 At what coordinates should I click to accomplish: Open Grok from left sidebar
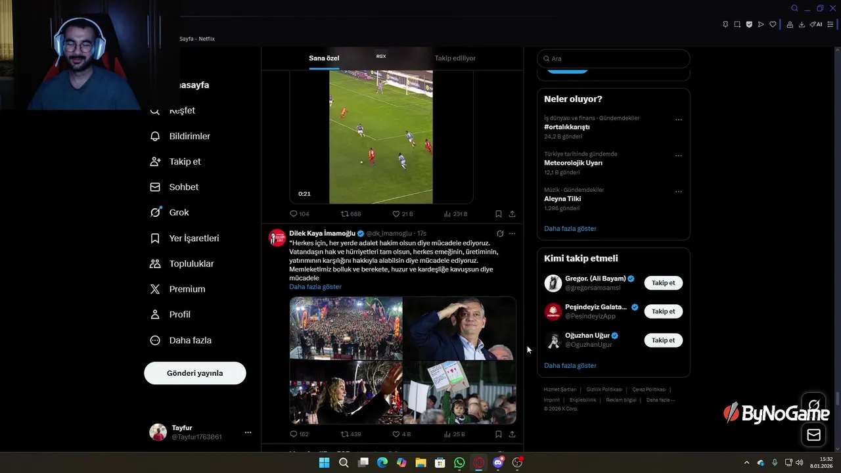170,212
